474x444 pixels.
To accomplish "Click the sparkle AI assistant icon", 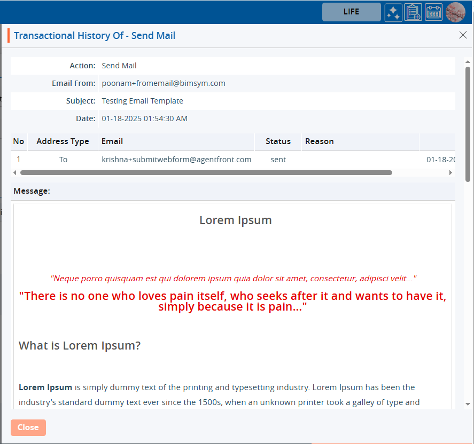I will tap(393, 12).
